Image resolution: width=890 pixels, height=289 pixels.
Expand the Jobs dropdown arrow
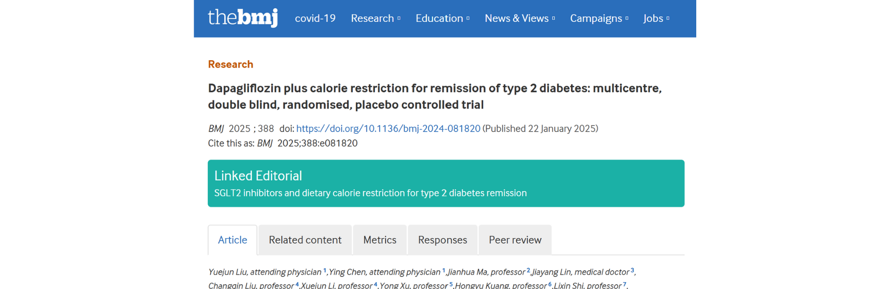tap(667, 19)
